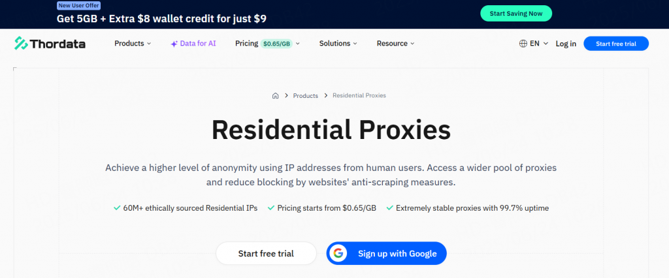
Task: Expand the Products dropdown menu
Action: [x=133, y=44]
